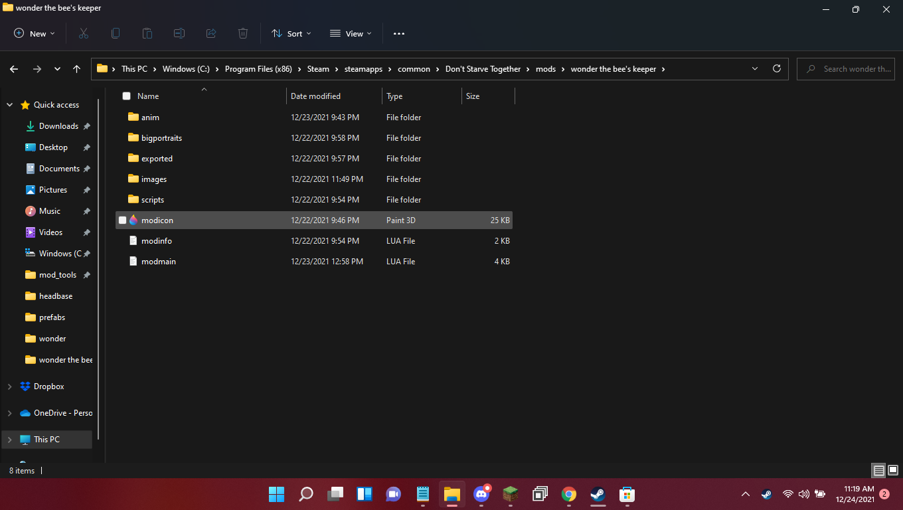Toggle the select-all checkbox in Name header
Viewport: 903px width, 510px height.
pos(126,96)
